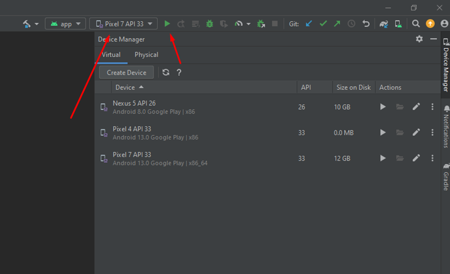This screenshot has width=450, height=274.
Task: Start debugging with the green bug icon
Action: [210, 24]
